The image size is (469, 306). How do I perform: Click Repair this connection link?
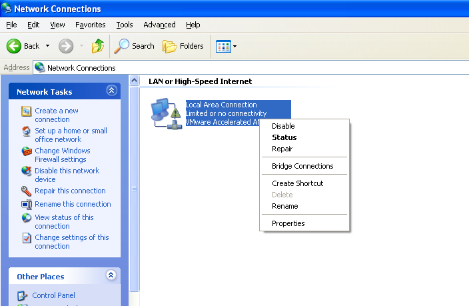click(x=71, y=191)
